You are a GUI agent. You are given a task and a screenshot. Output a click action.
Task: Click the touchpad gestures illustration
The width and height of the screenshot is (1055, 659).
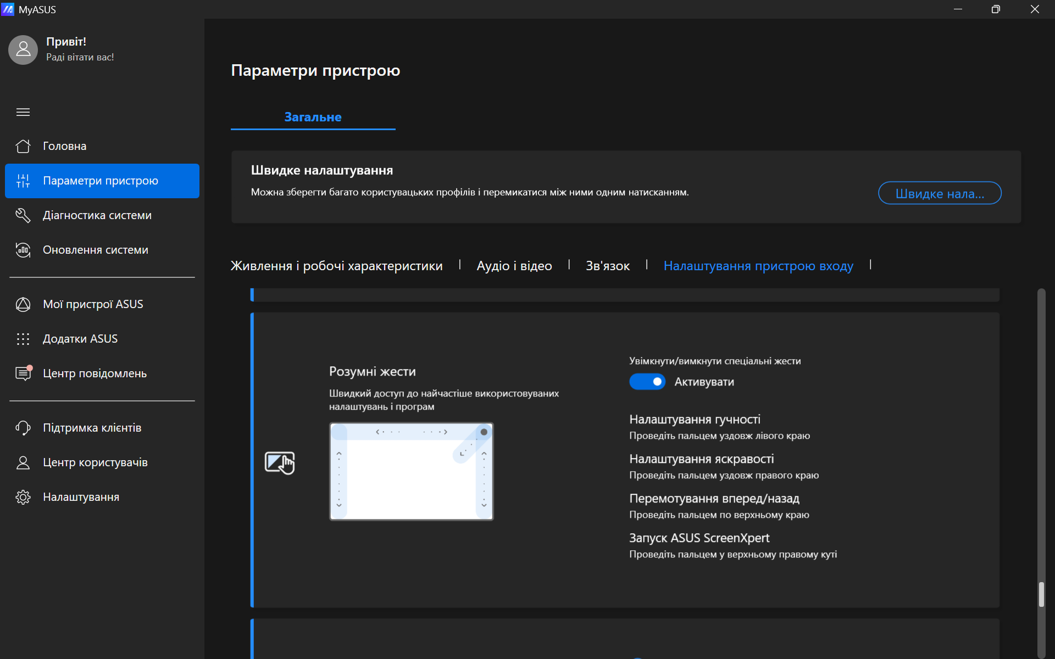[x=411, y=471]
